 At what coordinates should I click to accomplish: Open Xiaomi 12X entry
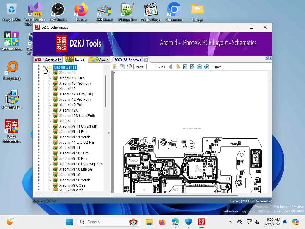[x=69, y=110]
